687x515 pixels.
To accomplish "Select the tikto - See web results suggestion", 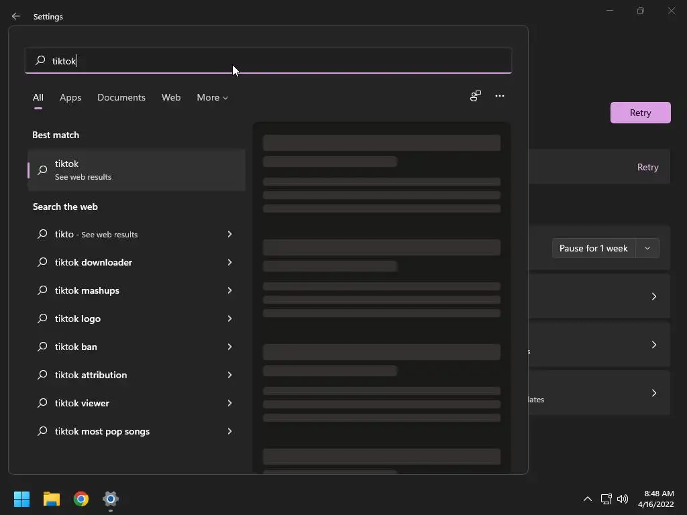I will (x=136, y=234).
